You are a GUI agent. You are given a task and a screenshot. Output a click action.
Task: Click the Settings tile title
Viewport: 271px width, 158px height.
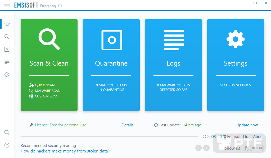coord(236,63)
